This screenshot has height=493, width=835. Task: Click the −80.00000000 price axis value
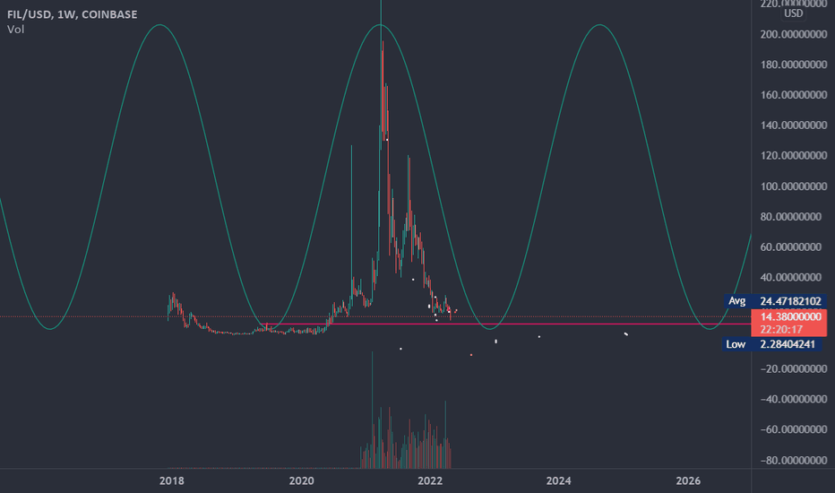794,461
